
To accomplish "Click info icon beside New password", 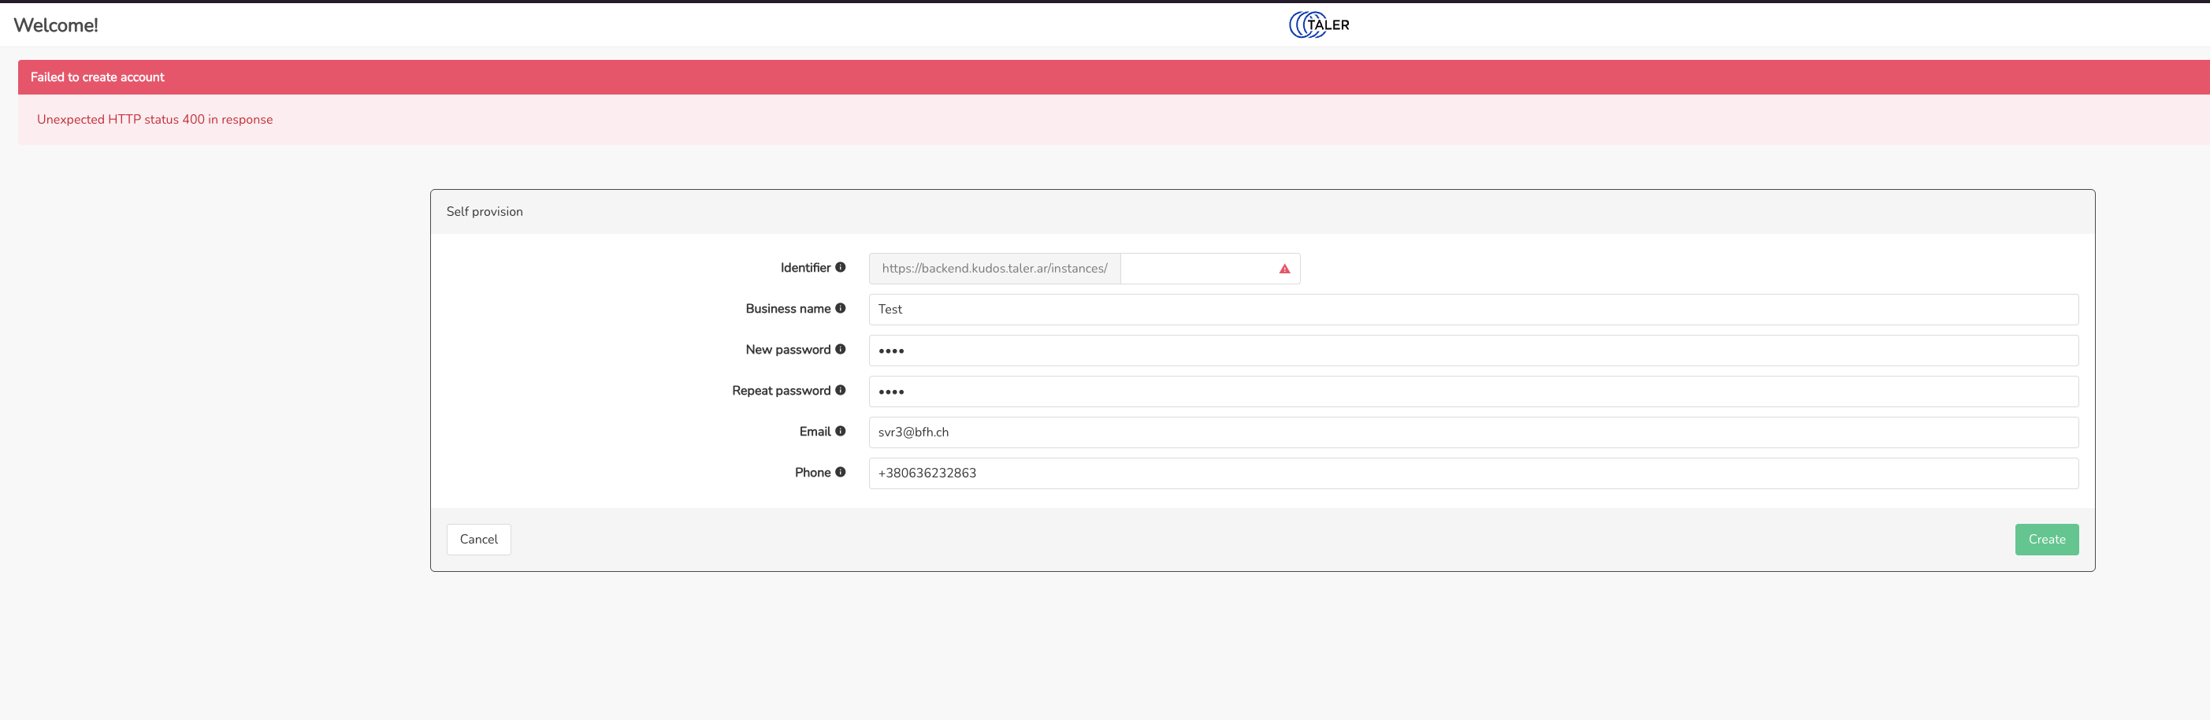I will [x=841, y=349].
